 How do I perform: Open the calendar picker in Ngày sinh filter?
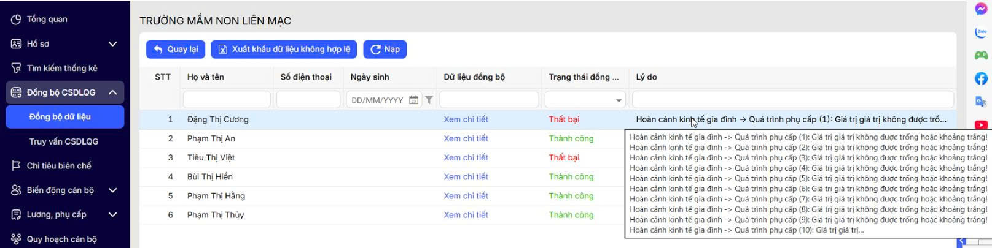pyautogui.click(x=413, y=100)
